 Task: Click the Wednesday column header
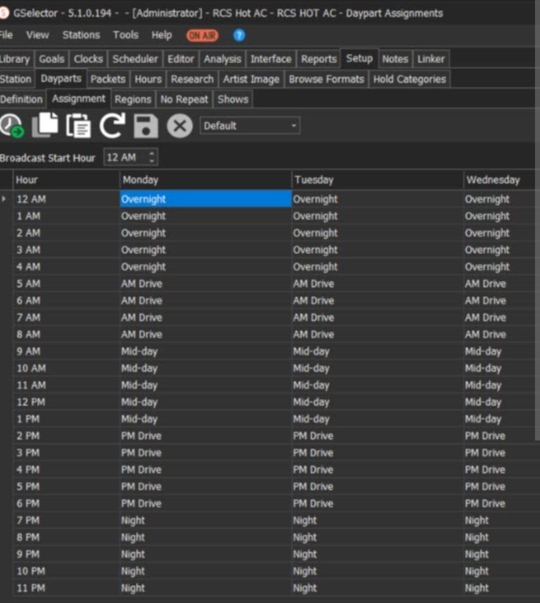(x=493, y=180)
